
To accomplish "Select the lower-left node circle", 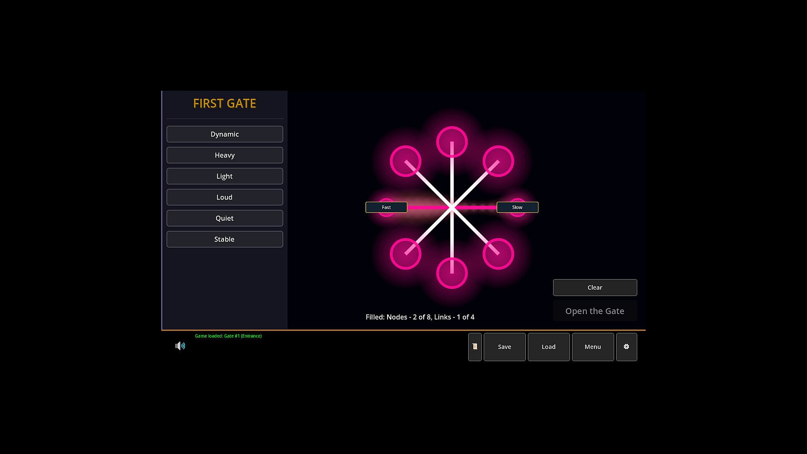I will click(406, 254).
